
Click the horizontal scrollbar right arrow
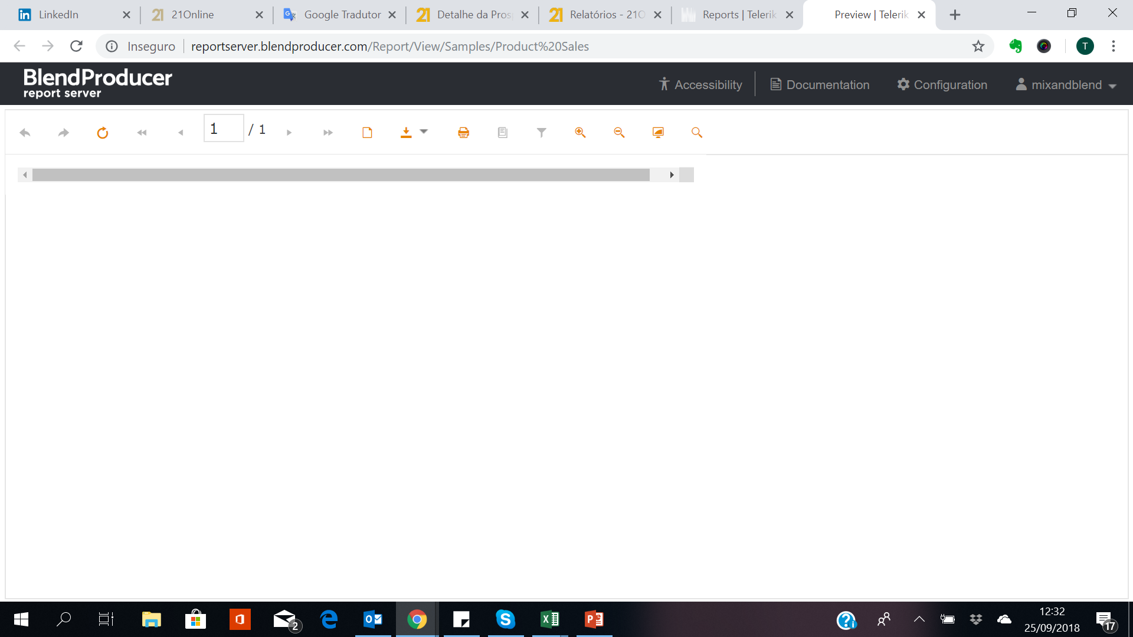tap(672, 175)
